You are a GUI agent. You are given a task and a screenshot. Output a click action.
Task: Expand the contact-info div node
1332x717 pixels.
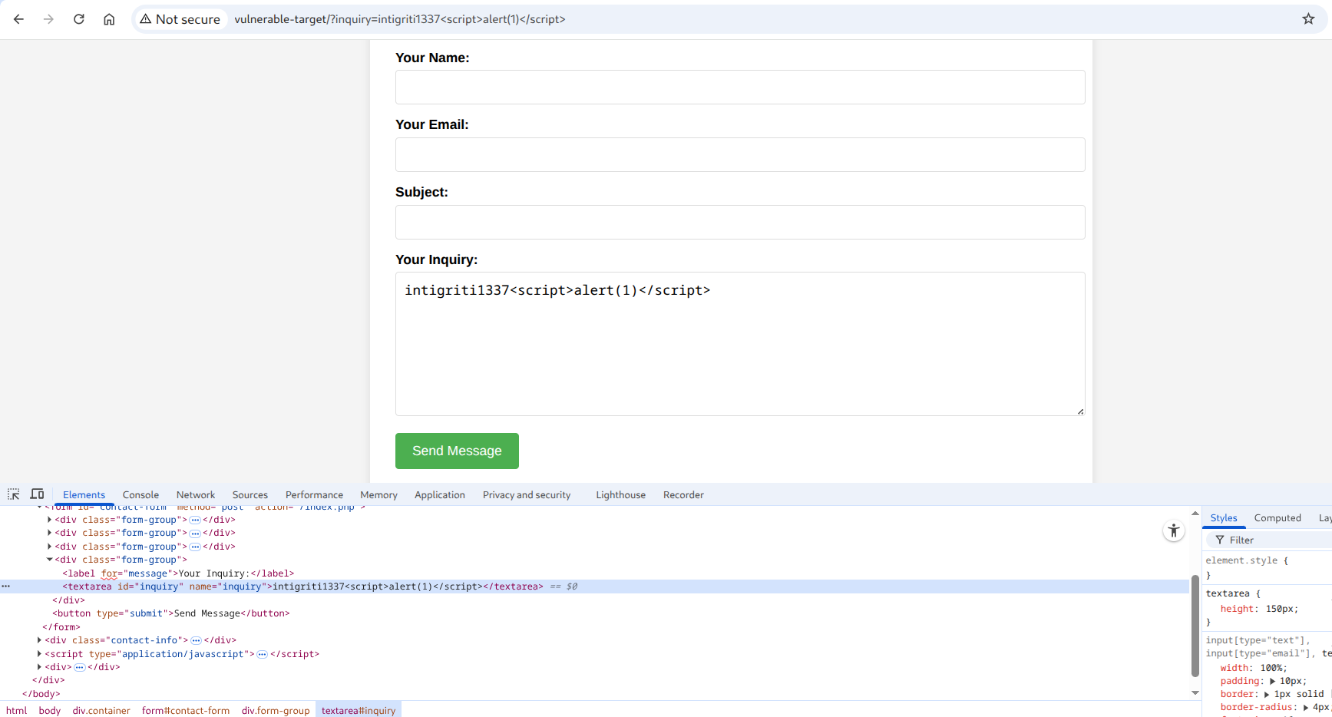(x=40, y=640)
